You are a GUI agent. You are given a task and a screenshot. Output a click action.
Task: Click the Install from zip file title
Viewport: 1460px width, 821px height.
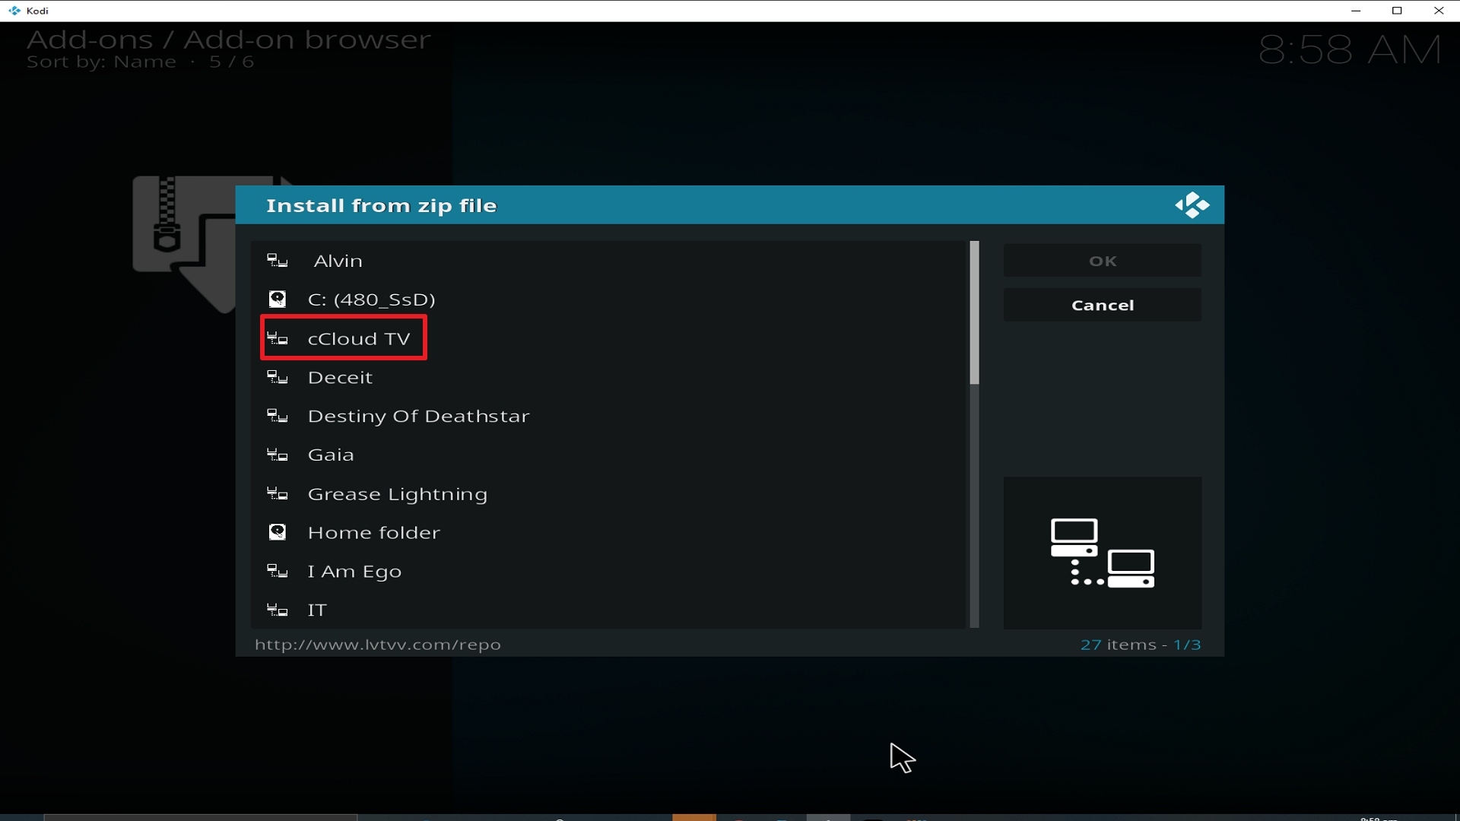click(382, 206)
